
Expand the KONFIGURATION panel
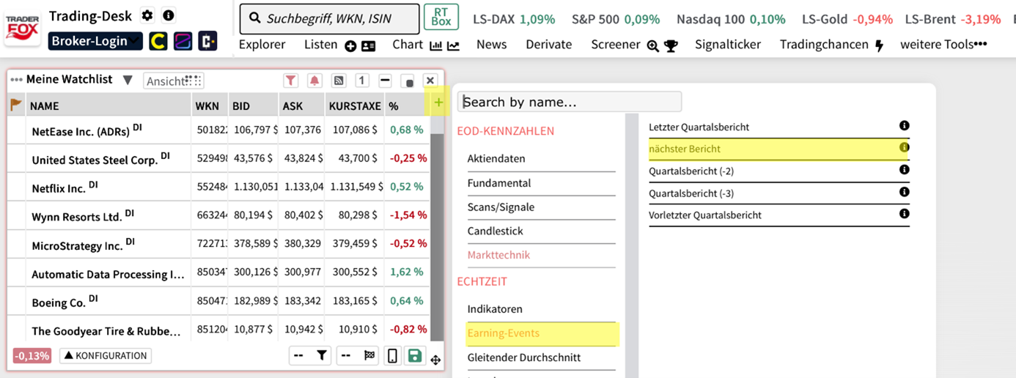106,356
